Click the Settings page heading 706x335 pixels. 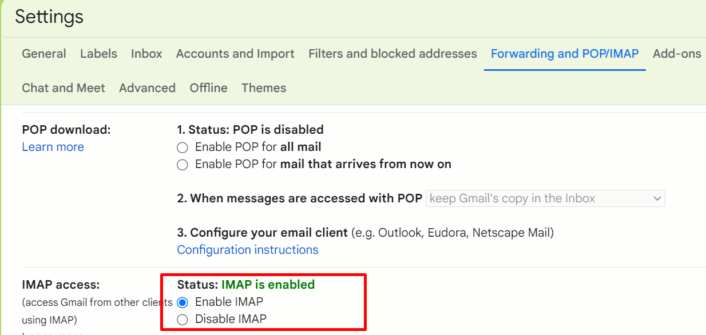coord(49,17)
